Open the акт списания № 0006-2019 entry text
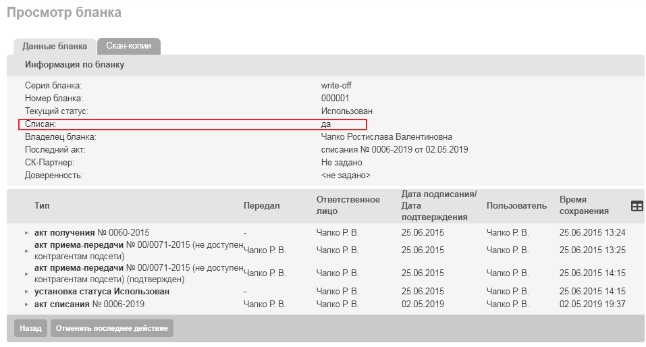The image size is (646, 347). (x=89, y=304)
